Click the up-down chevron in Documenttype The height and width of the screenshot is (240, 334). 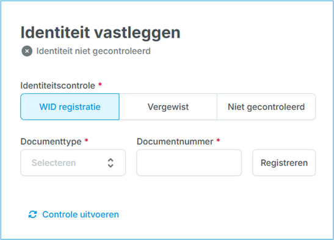pyautogui.click(x=111, y=163)
